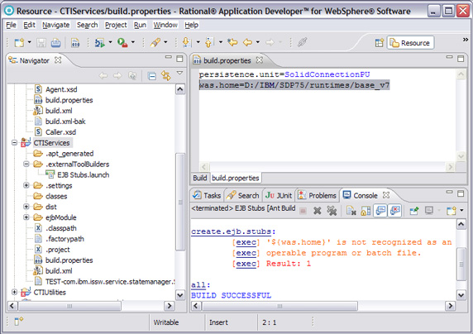The width and height of the screenshot is (473, 334).
Task: Click Remove All Terminated Launches icon
Action: (332, 211)
